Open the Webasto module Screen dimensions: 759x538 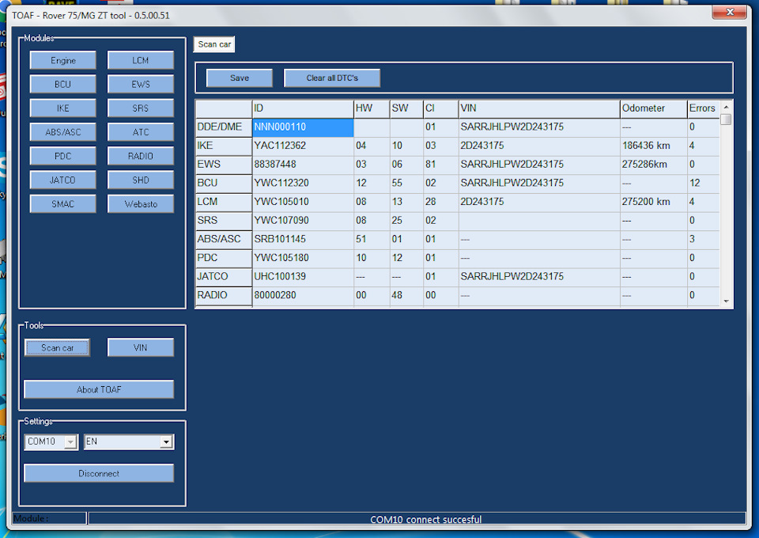(141, 204)
